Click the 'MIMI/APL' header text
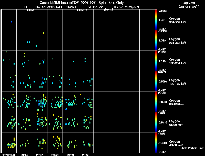 point(132,7)
